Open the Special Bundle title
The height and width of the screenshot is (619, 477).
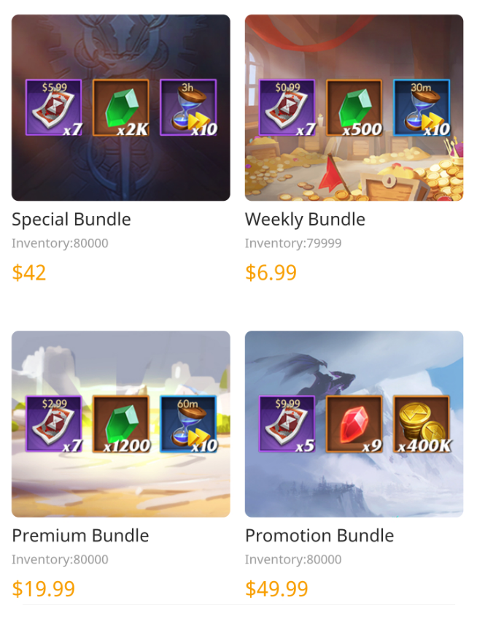71,219
